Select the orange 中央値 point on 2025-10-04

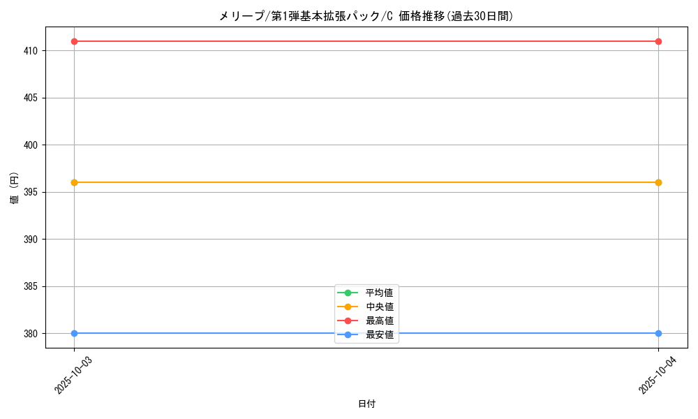(658, 182)
